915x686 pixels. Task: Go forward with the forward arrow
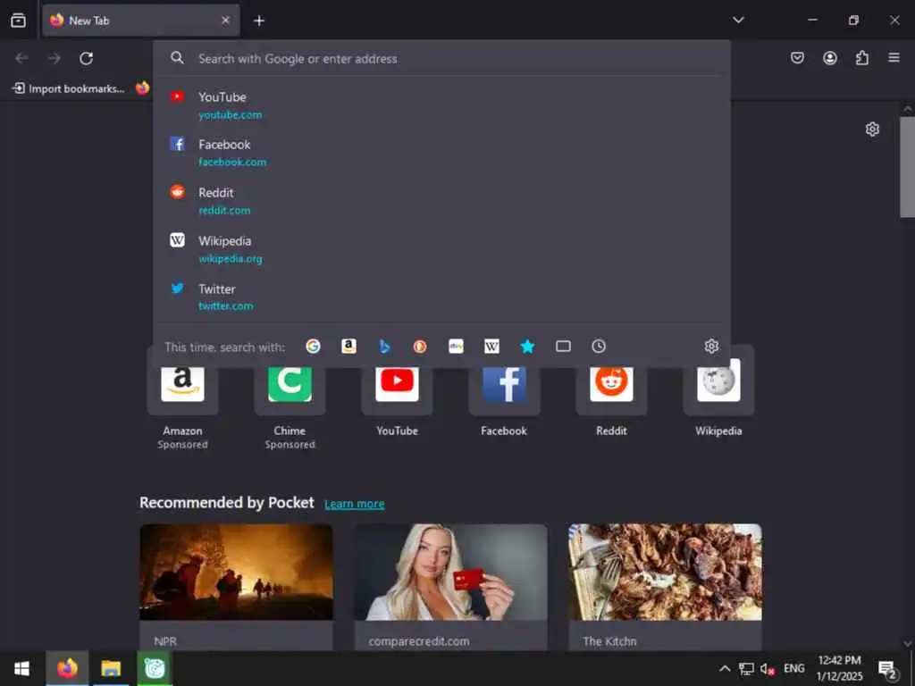pos(55,58)
